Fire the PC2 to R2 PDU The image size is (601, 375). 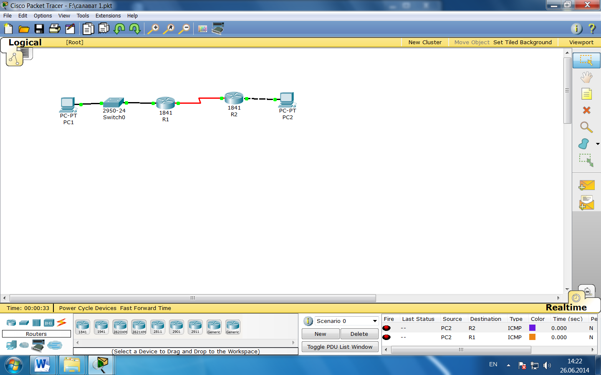[386, 328]
